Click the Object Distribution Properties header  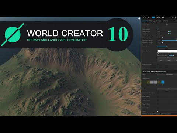(x=154, y=72)
